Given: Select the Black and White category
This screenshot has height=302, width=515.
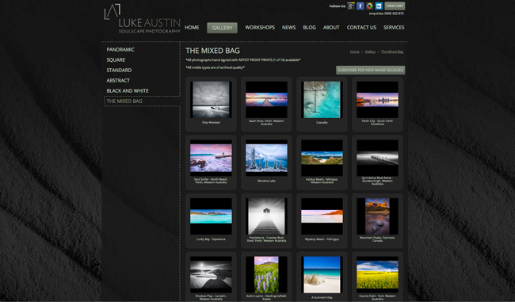Looking at the screenshot, I should coord(128,90).
